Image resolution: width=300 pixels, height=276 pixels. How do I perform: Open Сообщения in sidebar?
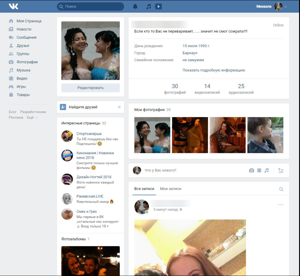click(26, 37)
